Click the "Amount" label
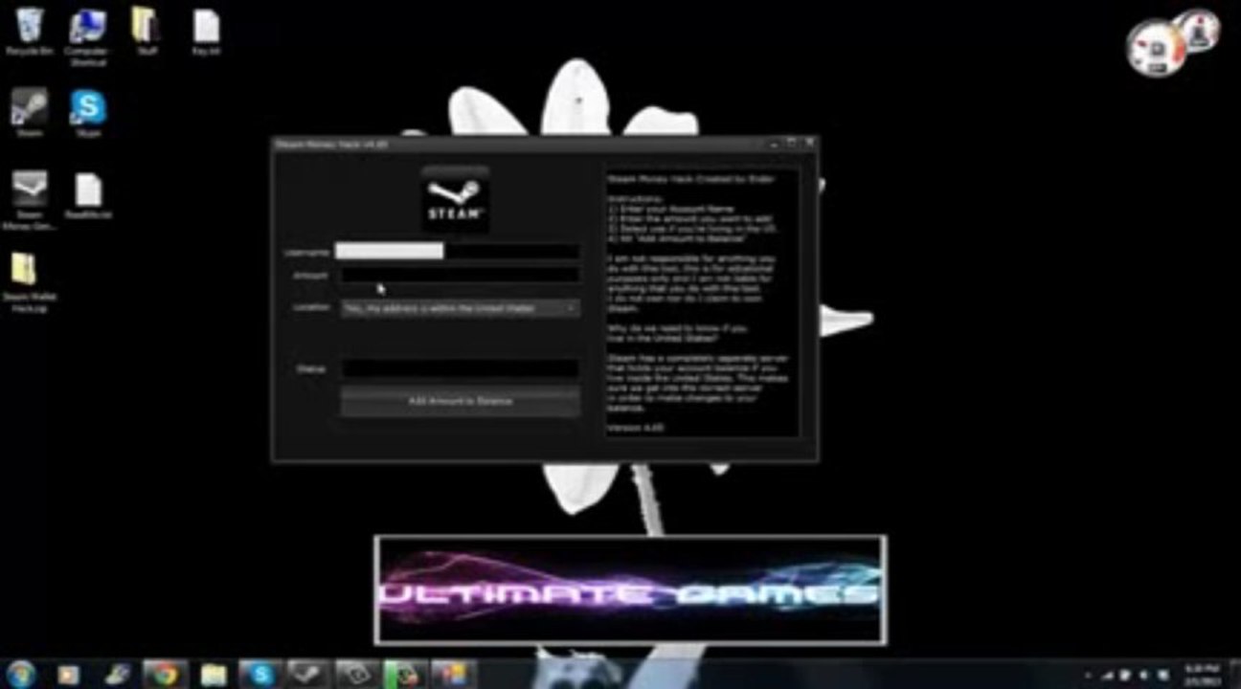Viewport: 1241px width, 689px height. 310,276
